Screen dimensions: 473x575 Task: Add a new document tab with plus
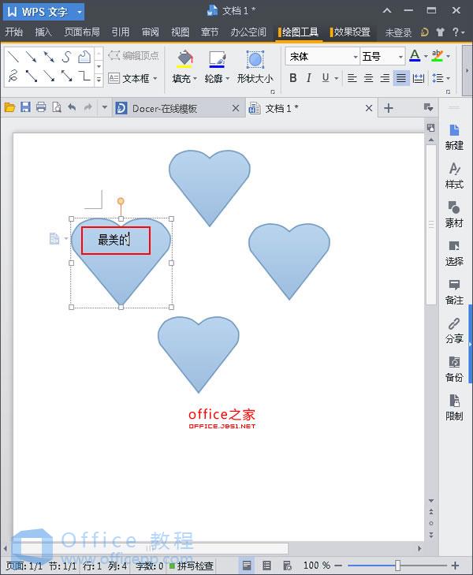click(389, 108)
